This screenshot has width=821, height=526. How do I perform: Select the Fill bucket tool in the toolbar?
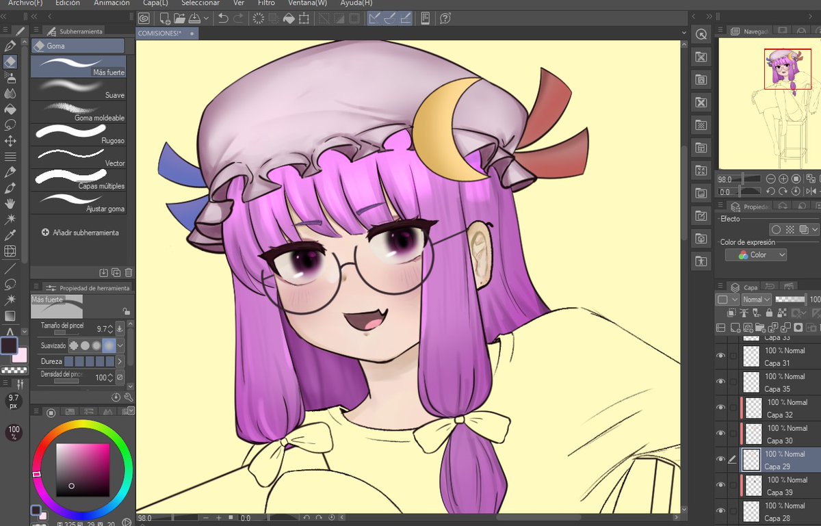click(x=10, y=109)
